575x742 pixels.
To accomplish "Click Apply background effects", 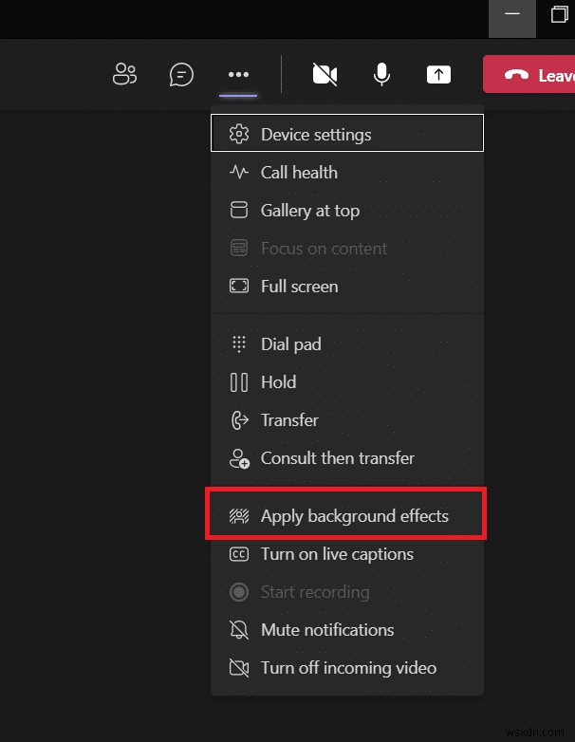I will 347,515.
